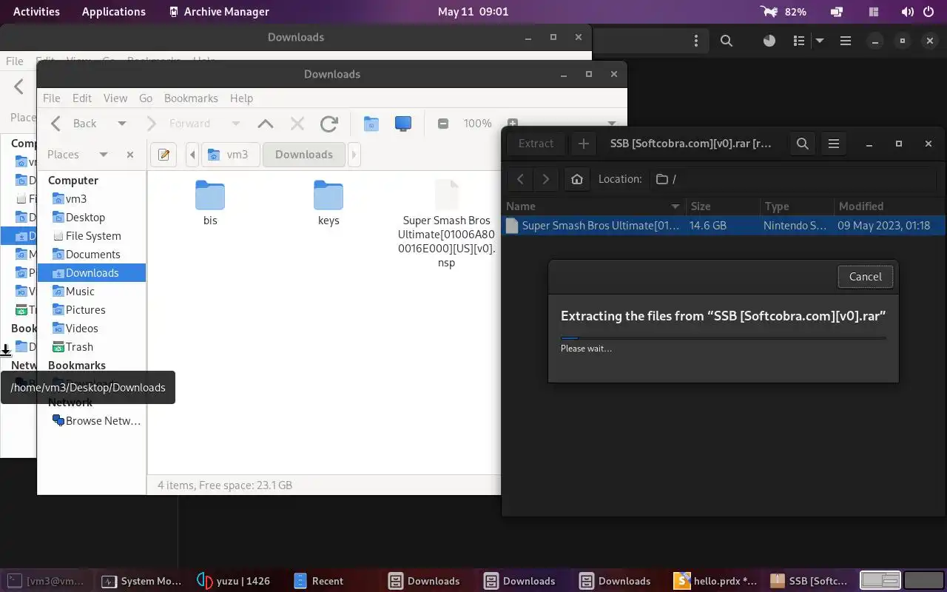This screenshot has height=592, width=947.
Task: Sort the archive list by the Type column
Action: click(x=796, y=206)
